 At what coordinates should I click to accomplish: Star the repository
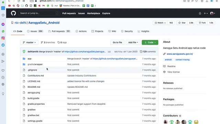point(182,23)
